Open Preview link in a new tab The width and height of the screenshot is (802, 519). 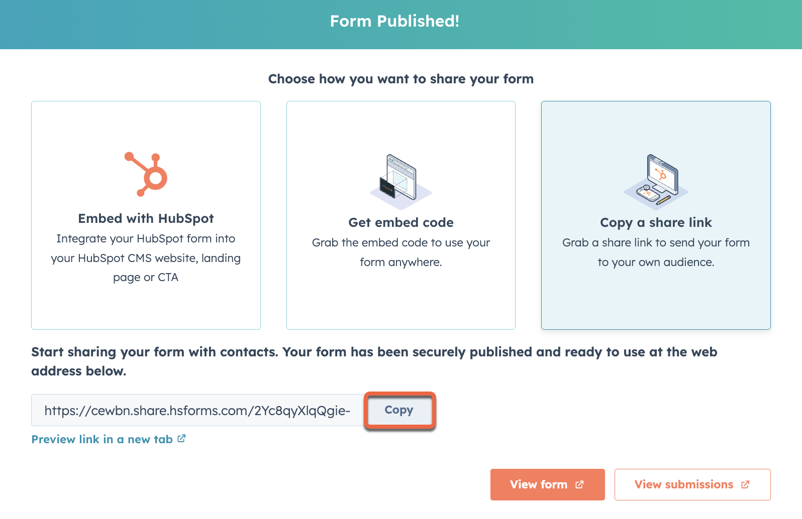pos(102,439)
